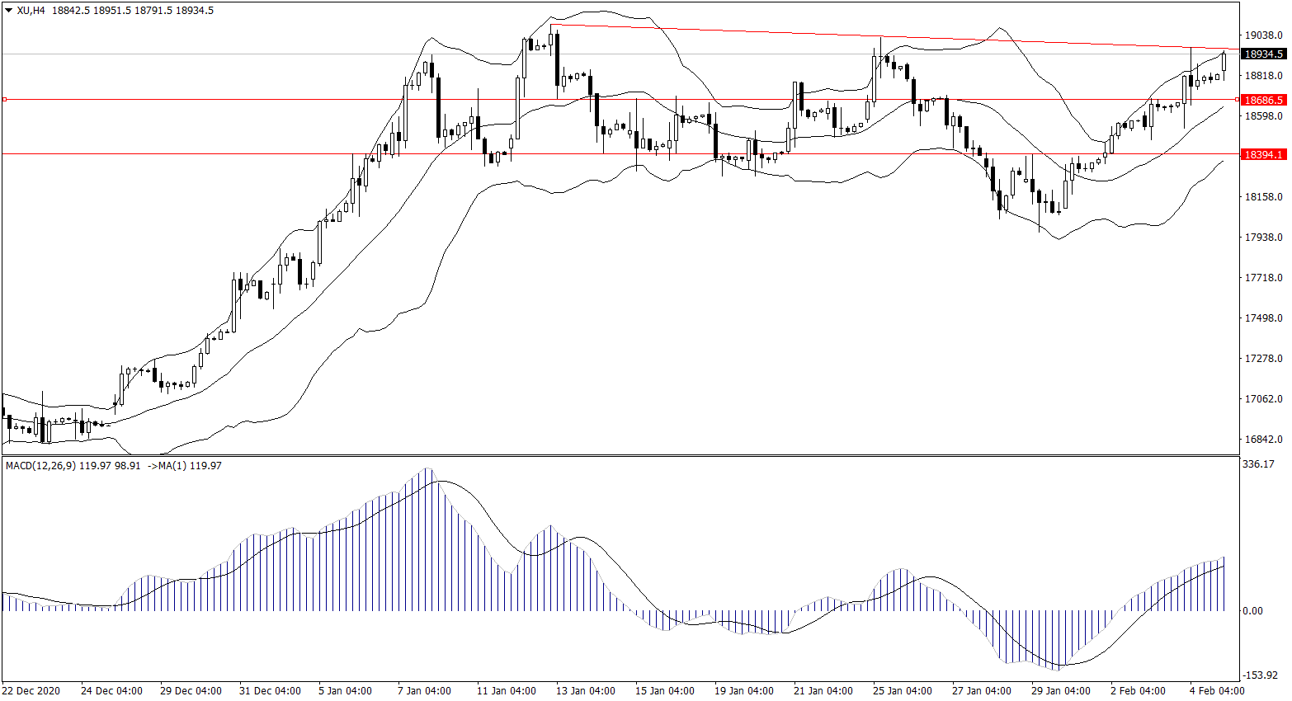The width and height of the screenshot is (1292, 701).
Task: Click the MACD(12,26,9) indicator label
Action: pos(40,466)
